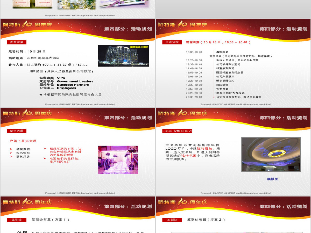311x233 pixels.
Task: Click the 阿特斯10周年庆 logo on the 方案 2 slide
Action: pyautogui.click(x=183, y=202)
